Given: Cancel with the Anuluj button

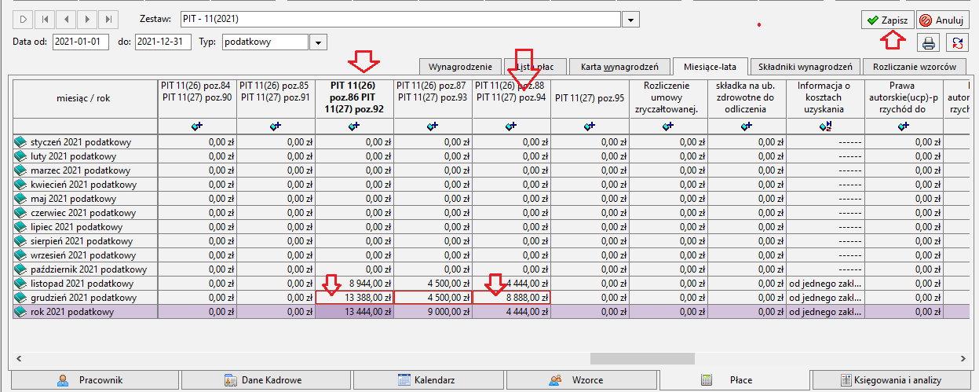Looking at the screenshot, I should click(x=942, y=20).
